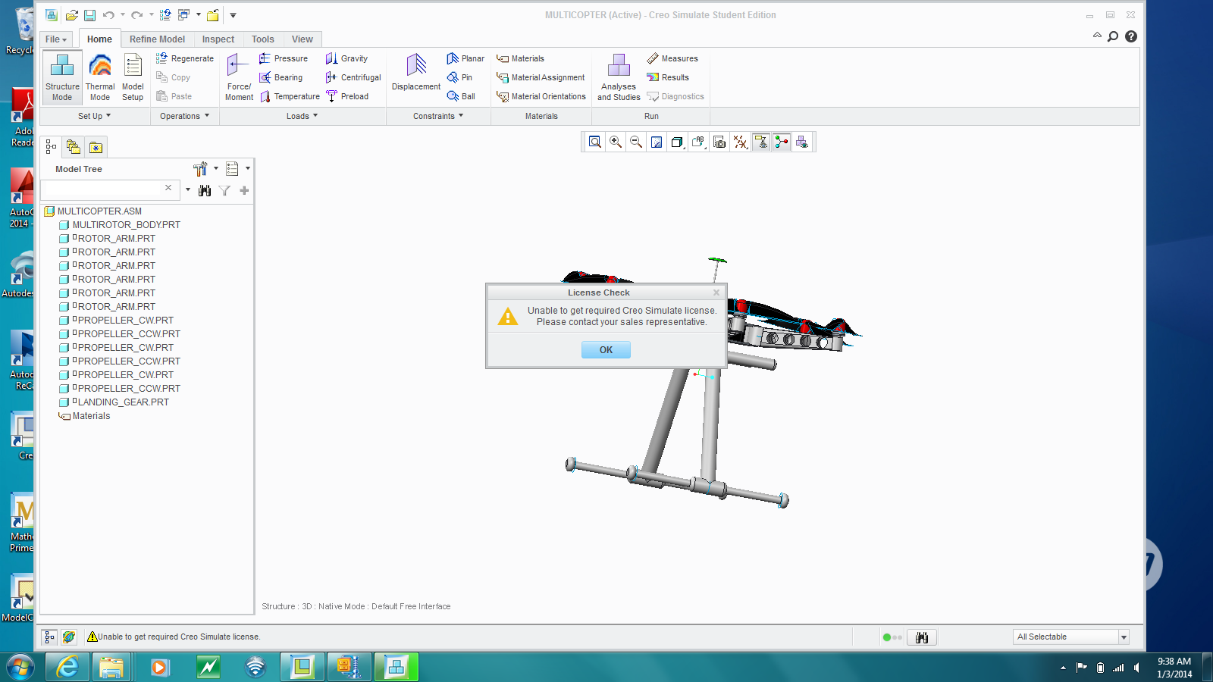1213x682 pixels.
Task: Select the Temperature load tool
Action: (x=290, y=96)
